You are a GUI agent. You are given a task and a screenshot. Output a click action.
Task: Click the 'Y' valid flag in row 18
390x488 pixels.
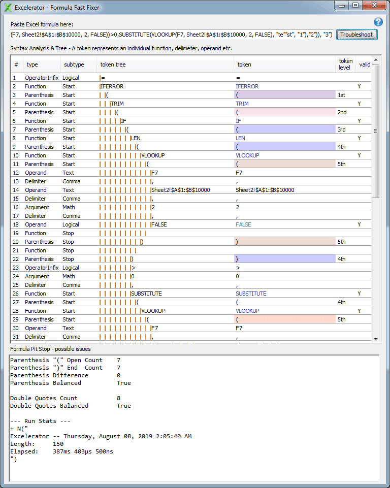[359, 224]
